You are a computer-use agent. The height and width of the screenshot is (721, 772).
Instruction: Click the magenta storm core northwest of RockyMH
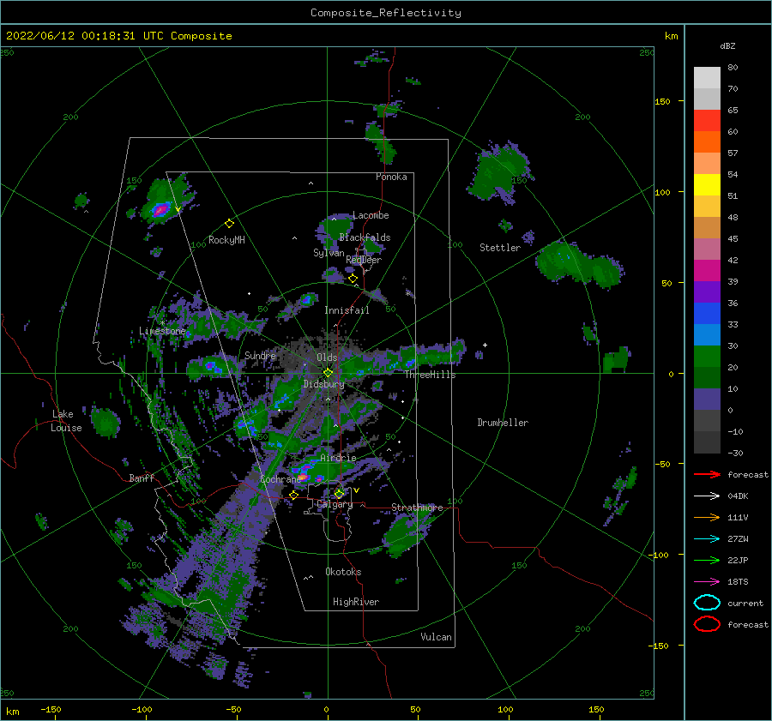(x=160, y=210)
